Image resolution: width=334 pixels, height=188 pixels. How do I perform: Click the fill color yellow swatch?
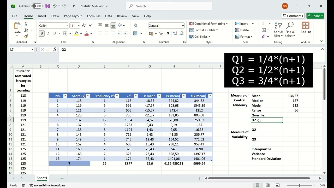[x=76, y=33]
